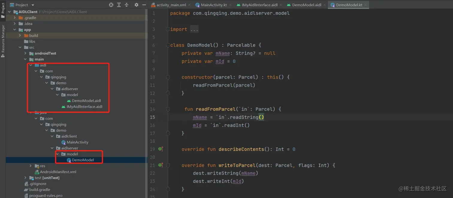Select the aidlserver package under aidl
453x198 pixels.
click(x=70, y=89)
